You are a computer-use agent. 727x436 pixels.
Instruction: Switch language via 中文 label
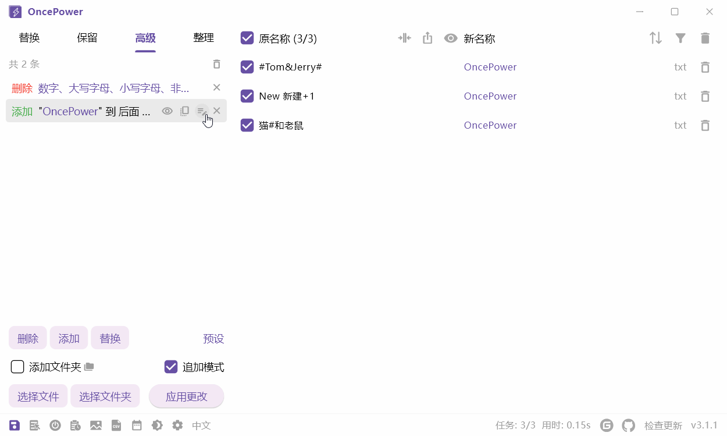201,426
